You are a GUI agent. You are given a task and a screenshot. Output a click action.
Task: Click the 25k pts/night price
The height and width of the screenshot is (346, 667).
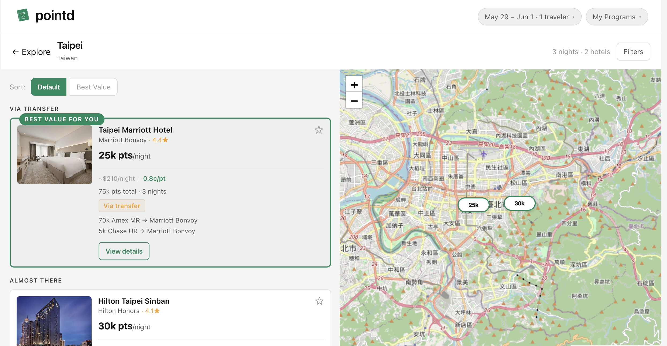point(125,155)
